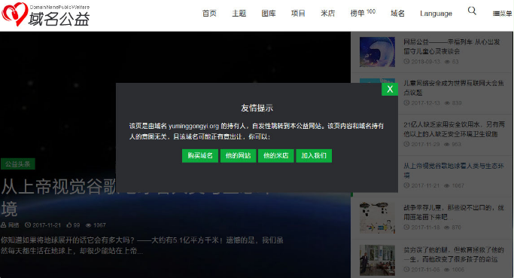Open the 战争幸存儿童 article
Screen dimensions: 514x278
pos(453,212)
